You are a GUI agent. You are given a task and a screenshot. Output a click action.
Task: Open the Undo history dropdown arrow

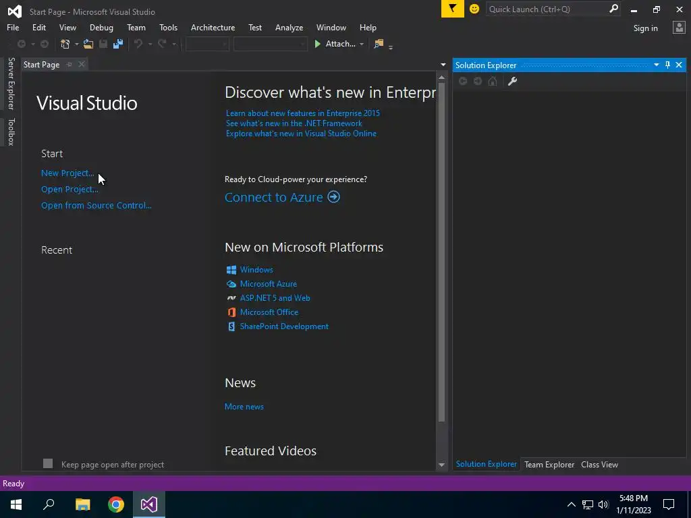[150, 44]
